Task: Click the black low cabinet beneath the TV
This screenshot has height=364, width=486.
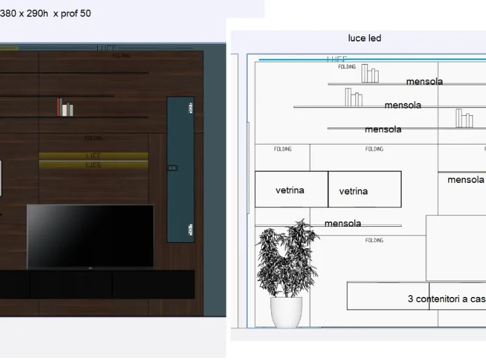Action: point(97,284)
